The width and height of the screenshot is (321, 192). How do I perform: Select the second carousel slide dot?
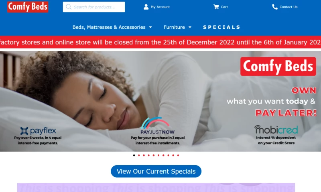(139, 155)
